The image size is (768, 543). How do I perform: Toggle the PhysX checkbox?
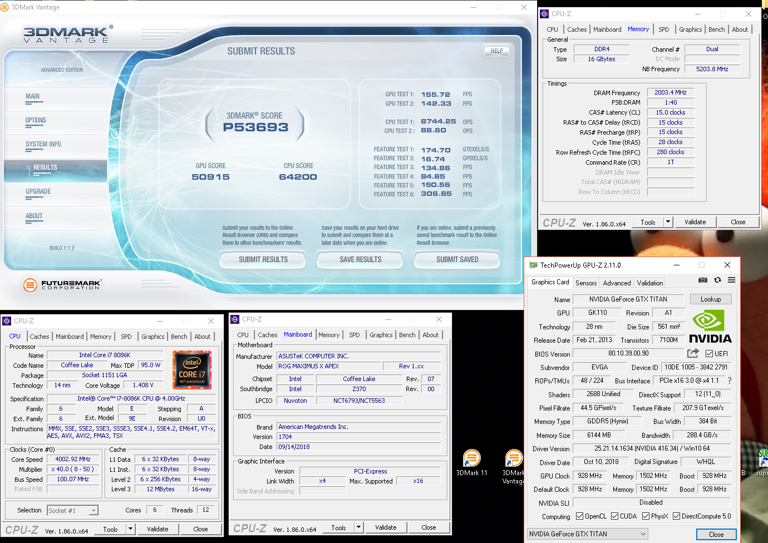click(x=646, y=516)
